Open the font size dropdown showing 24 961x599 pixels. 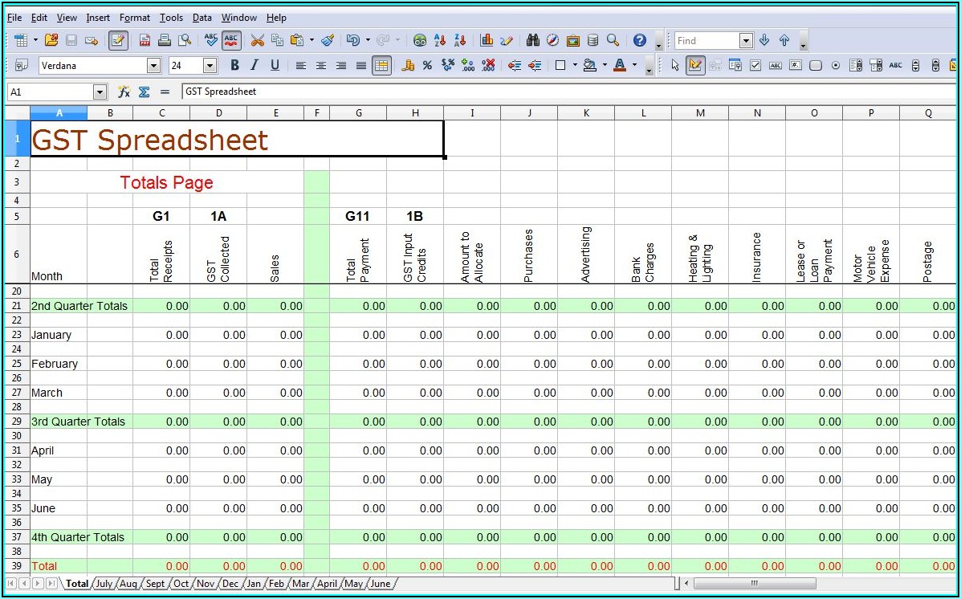pyautogui.click(x=210, y=65)
